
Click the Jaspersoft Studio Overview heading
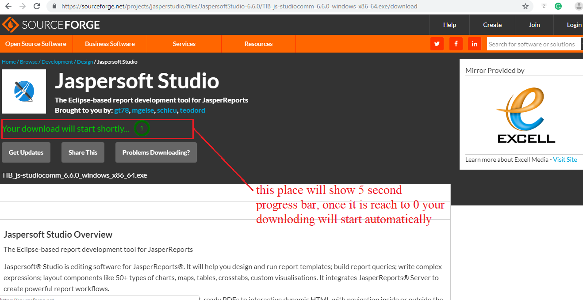[x=58, y=235]
